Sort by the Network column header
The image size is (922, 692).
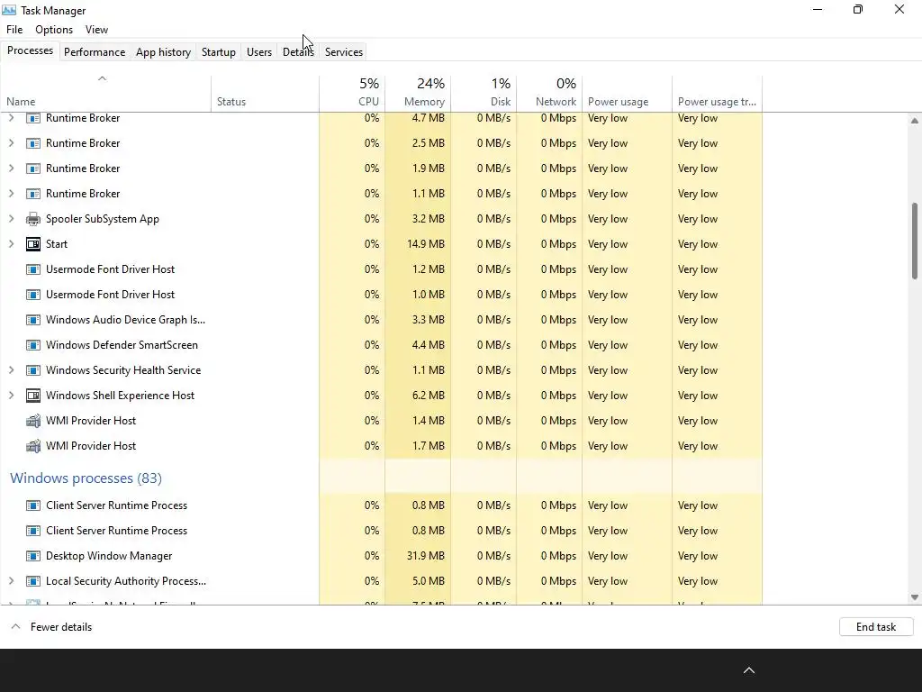pos(550,93)
